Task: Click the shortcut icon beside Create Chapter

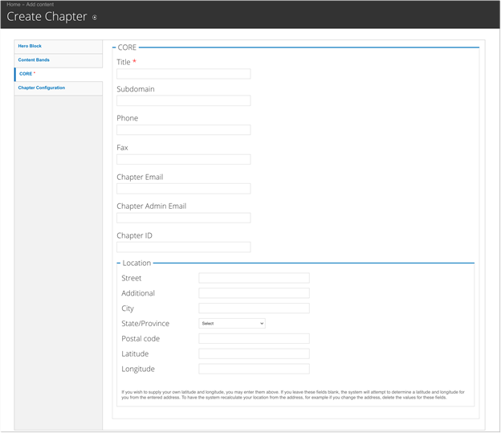Action: pos(95,18)
